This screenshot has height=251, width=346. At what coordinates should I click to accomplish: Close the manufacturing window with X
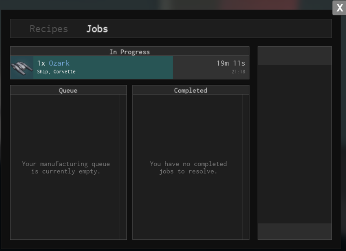pyautogui.click(x=339, y=8)
